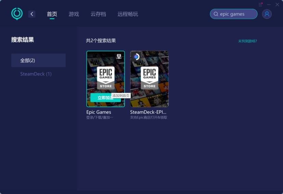Viewport: 283px width, 194px height.
Task: Click the Steam logo badge on SteamDeck card
Action: pyautogui.click(x=136, y=57)
